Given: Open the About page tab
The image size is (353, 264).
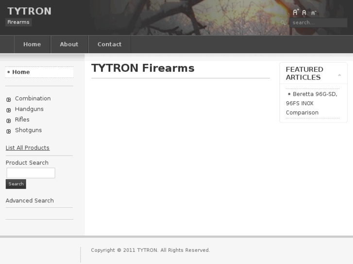Looking at the screenshot, I should click(x=69, y=44).
